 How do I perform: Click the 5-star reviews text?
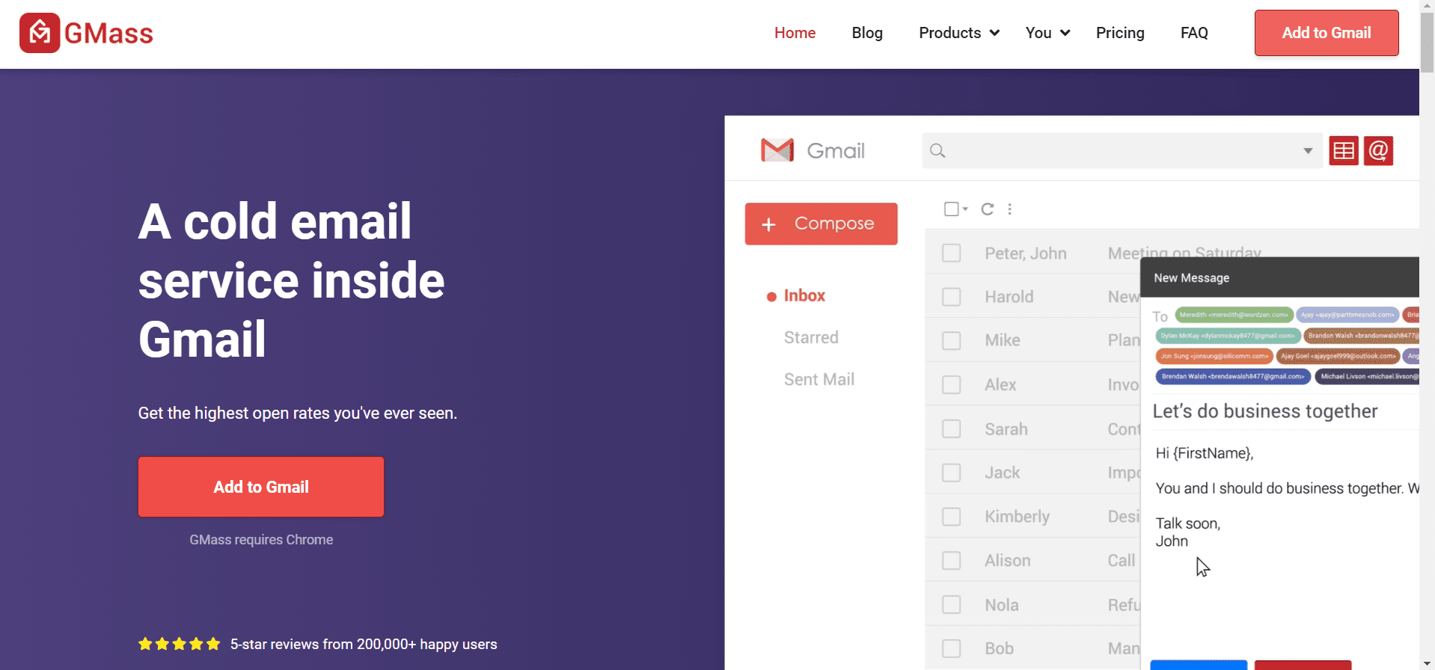pyautogui.click(x=364, y=644)
